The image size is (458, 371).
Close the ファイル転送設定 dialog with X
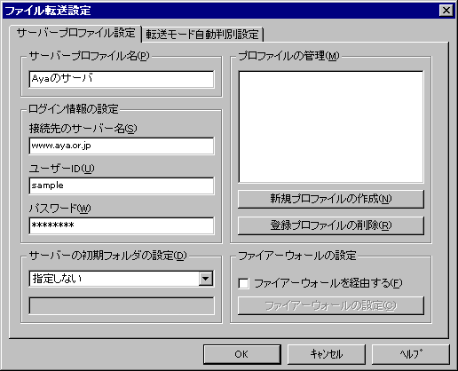coord(446,11)
